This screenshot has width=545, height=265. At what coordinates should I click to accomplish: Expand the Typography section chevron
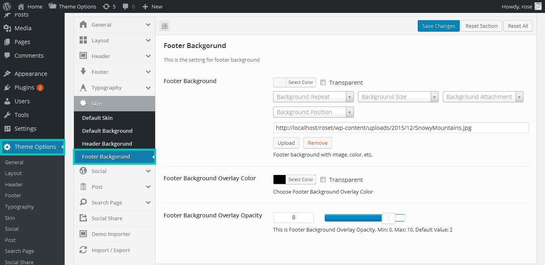click(x=148, y=88)
